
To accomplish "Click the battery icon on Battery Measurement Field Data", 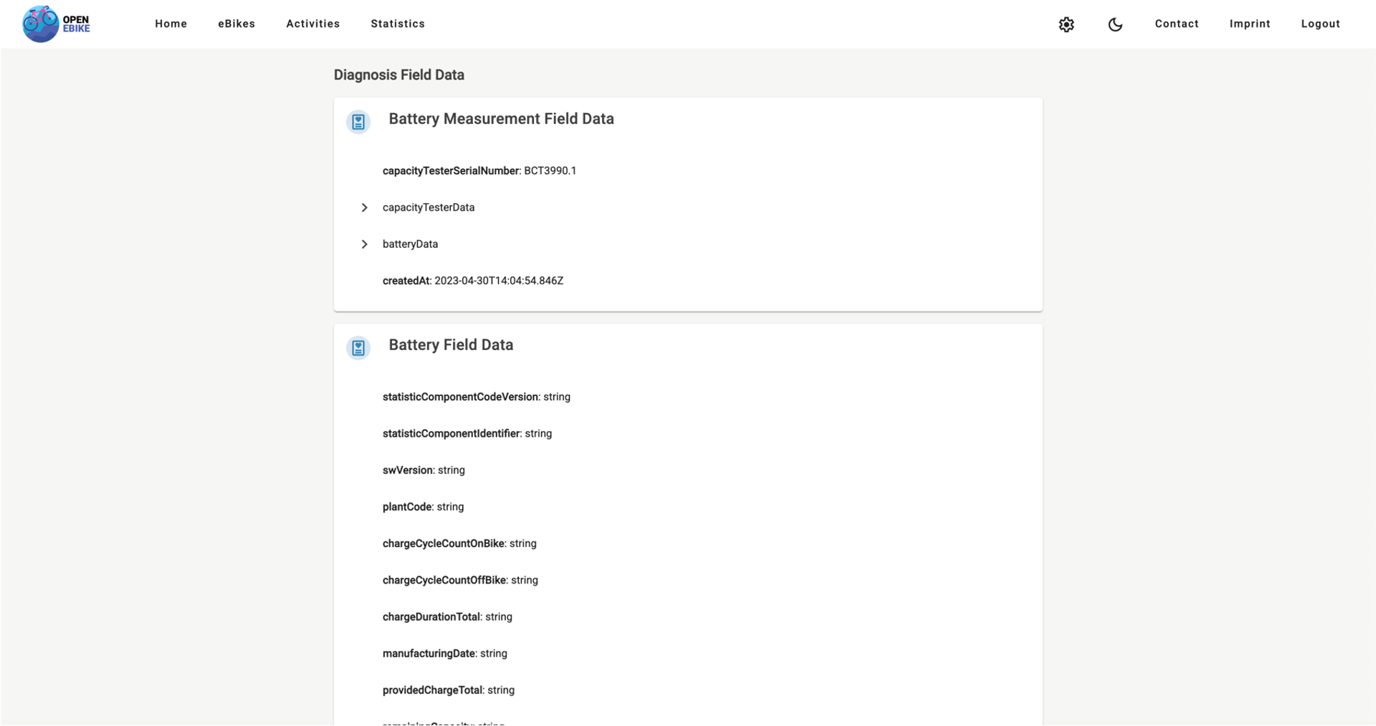I will (358, 122).
